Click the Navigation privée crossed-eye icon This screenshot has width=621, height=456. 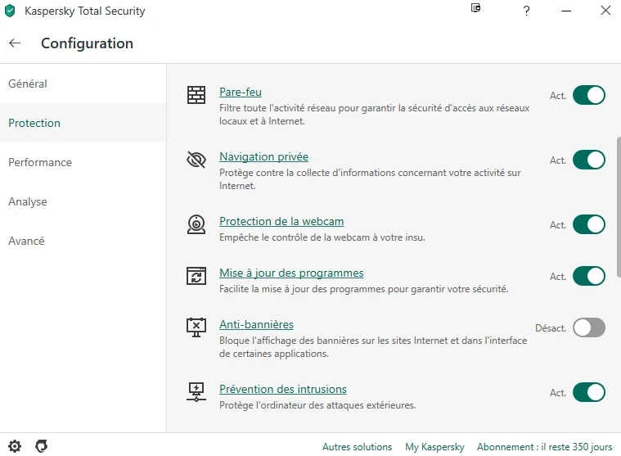point(196,160)
